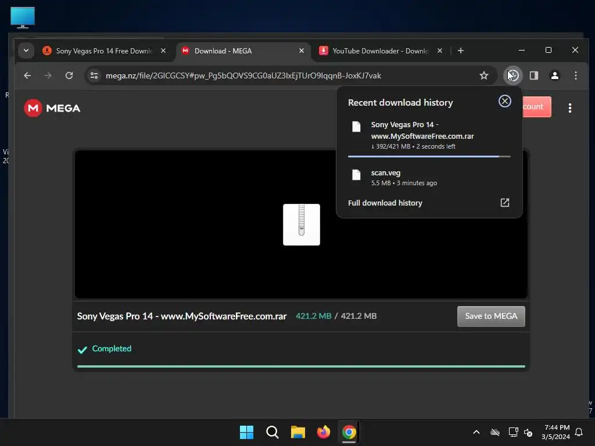Click OneDrive cloud tray icon
The height and width of the screenshot is (446, 595).
[x=495, y=432]
